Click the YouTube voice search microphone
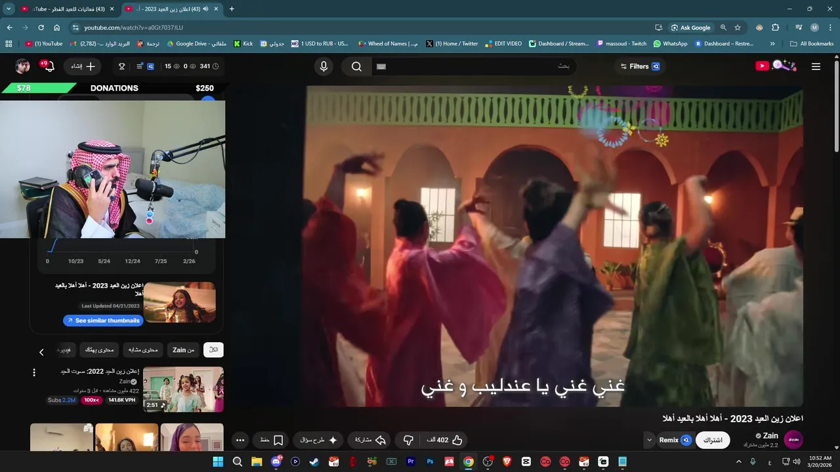The width and height of the screenshot is (840, 472). (324, 66)
